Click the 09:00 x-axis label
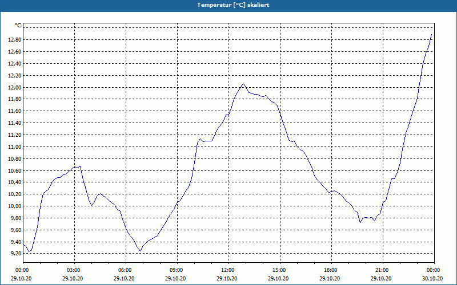457x285 pixels. 177,270
